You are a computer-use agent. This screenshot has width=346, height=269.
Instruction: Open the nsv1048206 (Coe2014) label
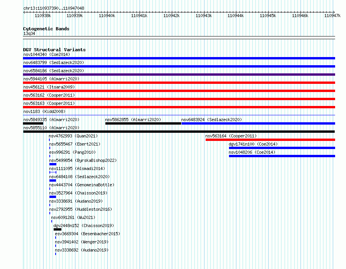coord(252,152)
